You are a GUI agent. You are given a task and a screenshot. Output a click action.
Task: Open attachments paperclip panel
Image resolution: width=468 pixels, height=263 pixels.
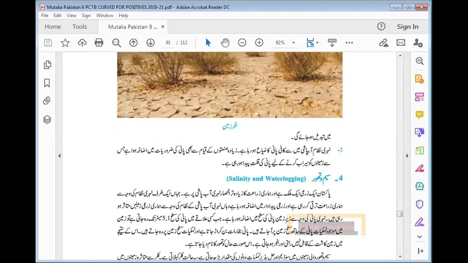pyautogui.click(x=47, y=101)
